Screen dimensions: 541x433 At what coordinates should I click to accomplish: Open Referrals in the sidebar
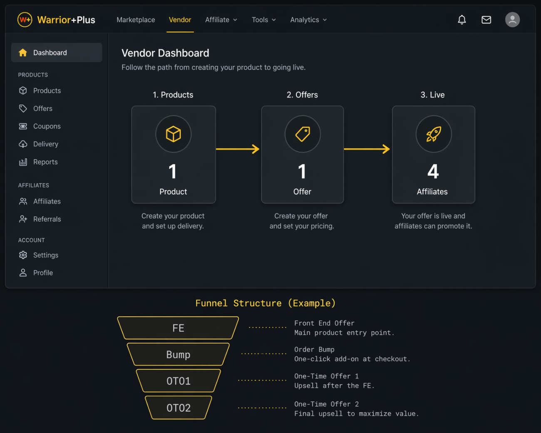[47, 219]
